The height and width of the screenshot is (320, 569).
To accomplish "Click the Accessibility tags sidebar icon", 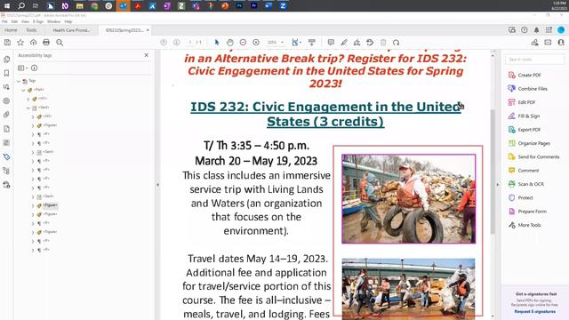I will (6, 156).
